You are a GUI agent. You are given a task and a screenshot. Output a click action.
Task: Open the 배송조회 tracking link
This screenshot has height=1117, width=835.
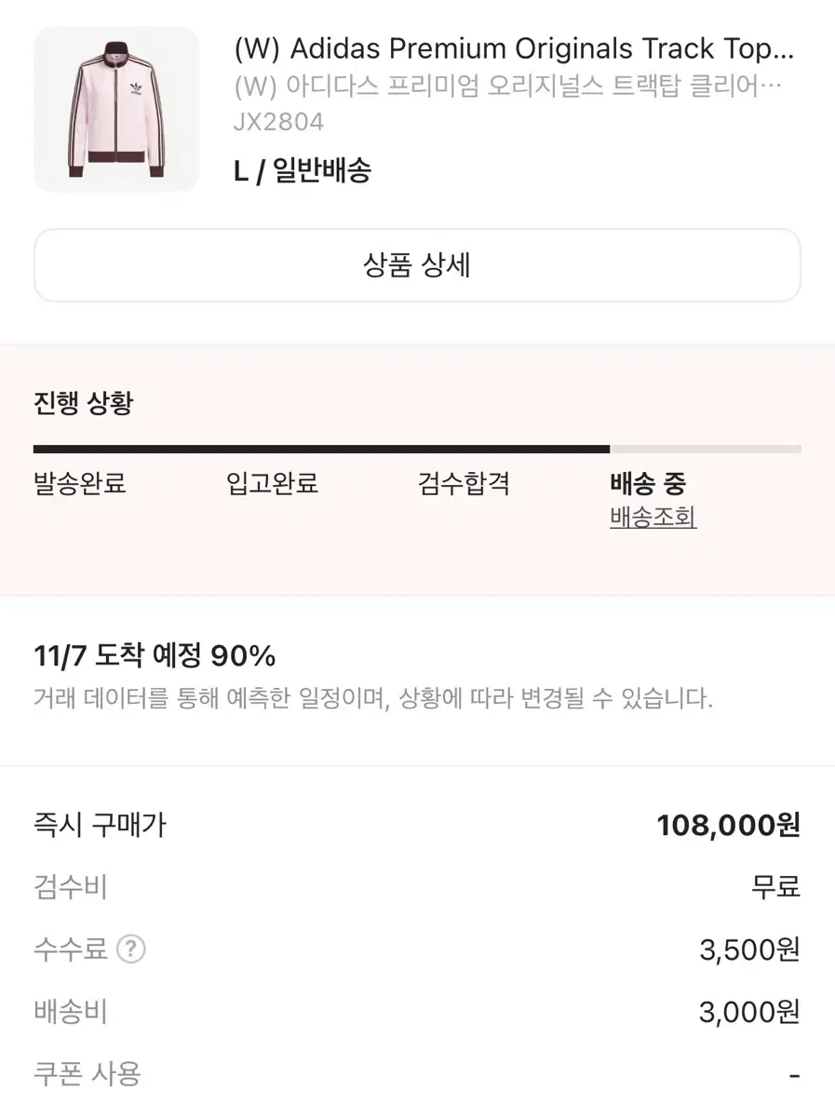pos(653,518)
